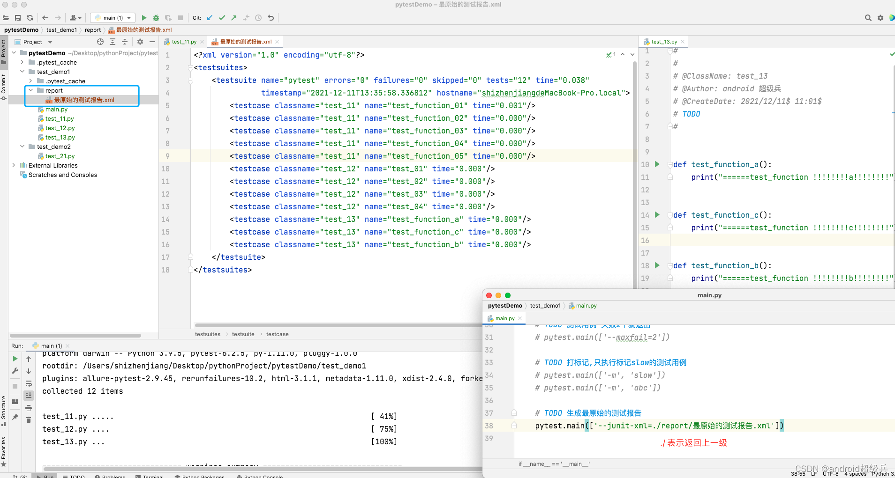The height and width of the screenshot is (478, 895).
Task: Open the Commit side tool window
Action: pos(4,87)
